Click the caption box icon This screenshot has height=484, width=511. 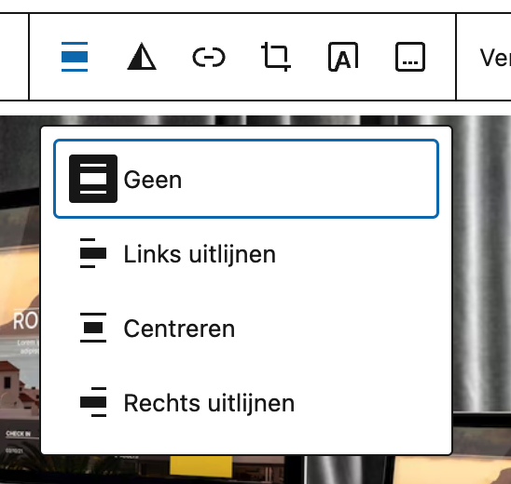pyautogui.click(x=410, y=57)
